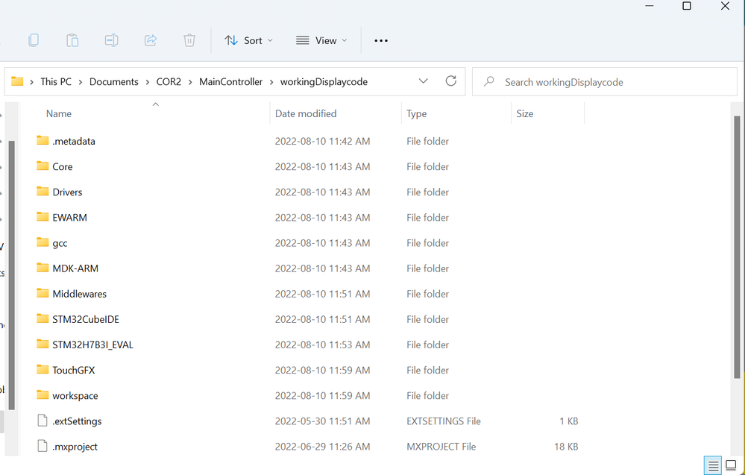
Task: Open the Sort dropdown menu
Action: pos(248,40)
